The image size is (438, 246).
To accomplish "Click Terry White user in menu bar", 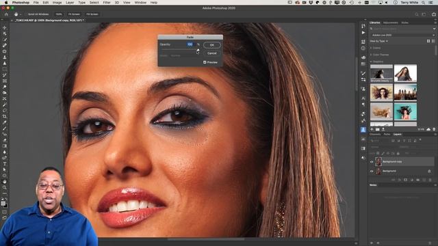I will point(409,3).
